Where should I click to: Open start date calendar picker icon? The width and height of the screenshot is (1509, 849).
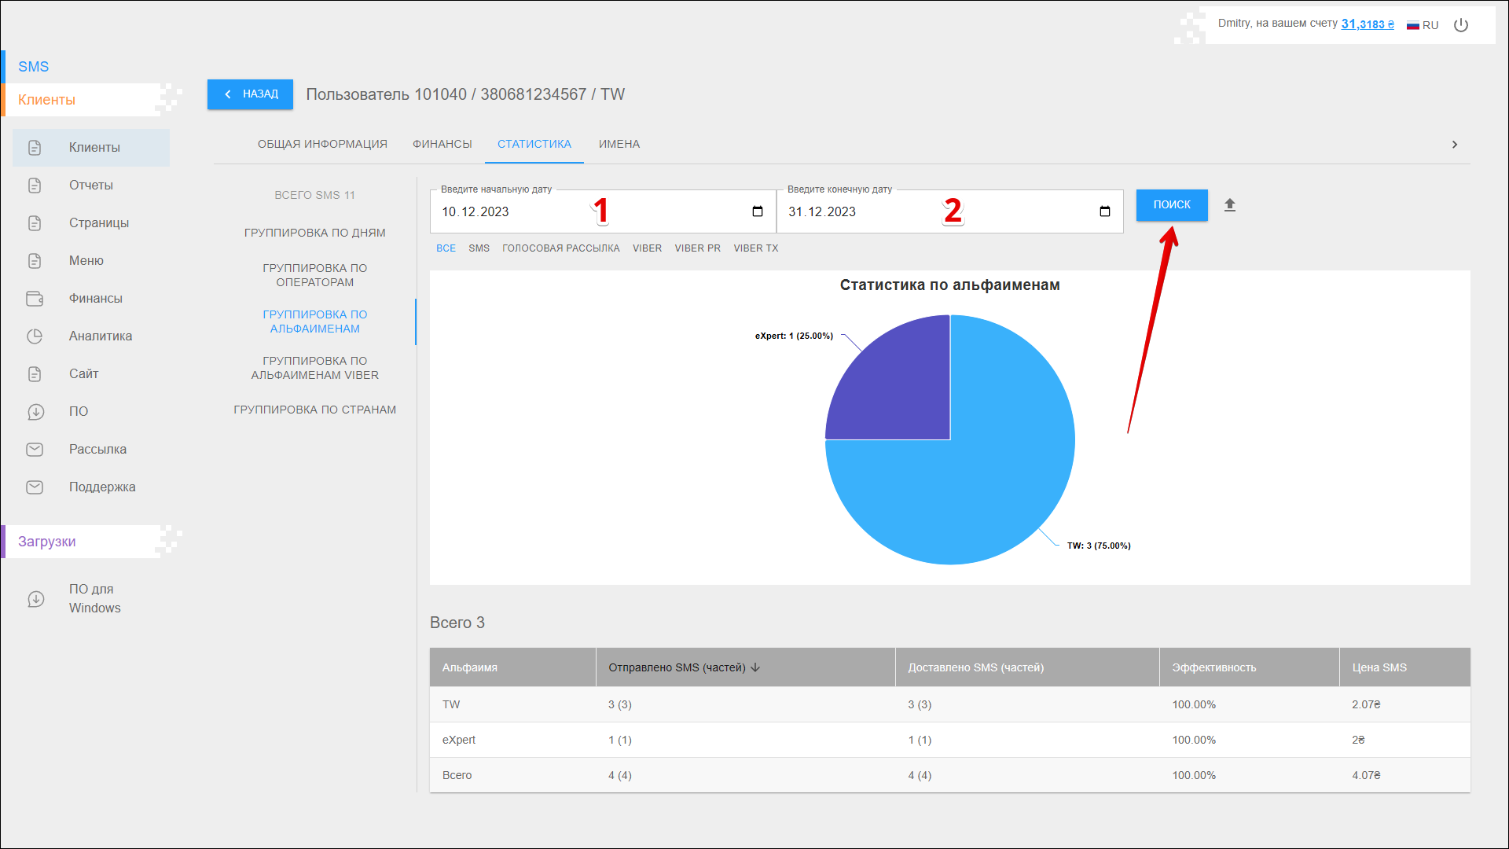(758, 211)
